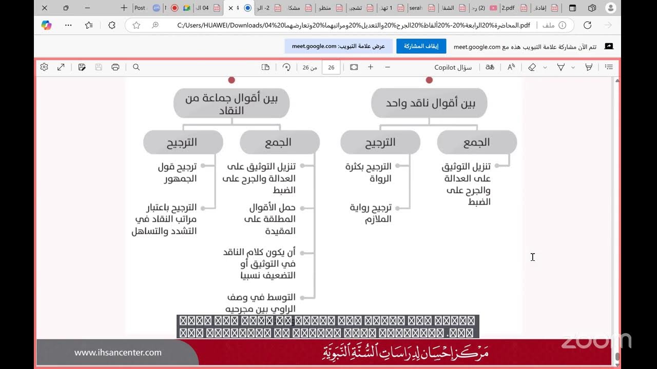Close the active PDF tab
657x369 pixels.
[x=230, y=8]
